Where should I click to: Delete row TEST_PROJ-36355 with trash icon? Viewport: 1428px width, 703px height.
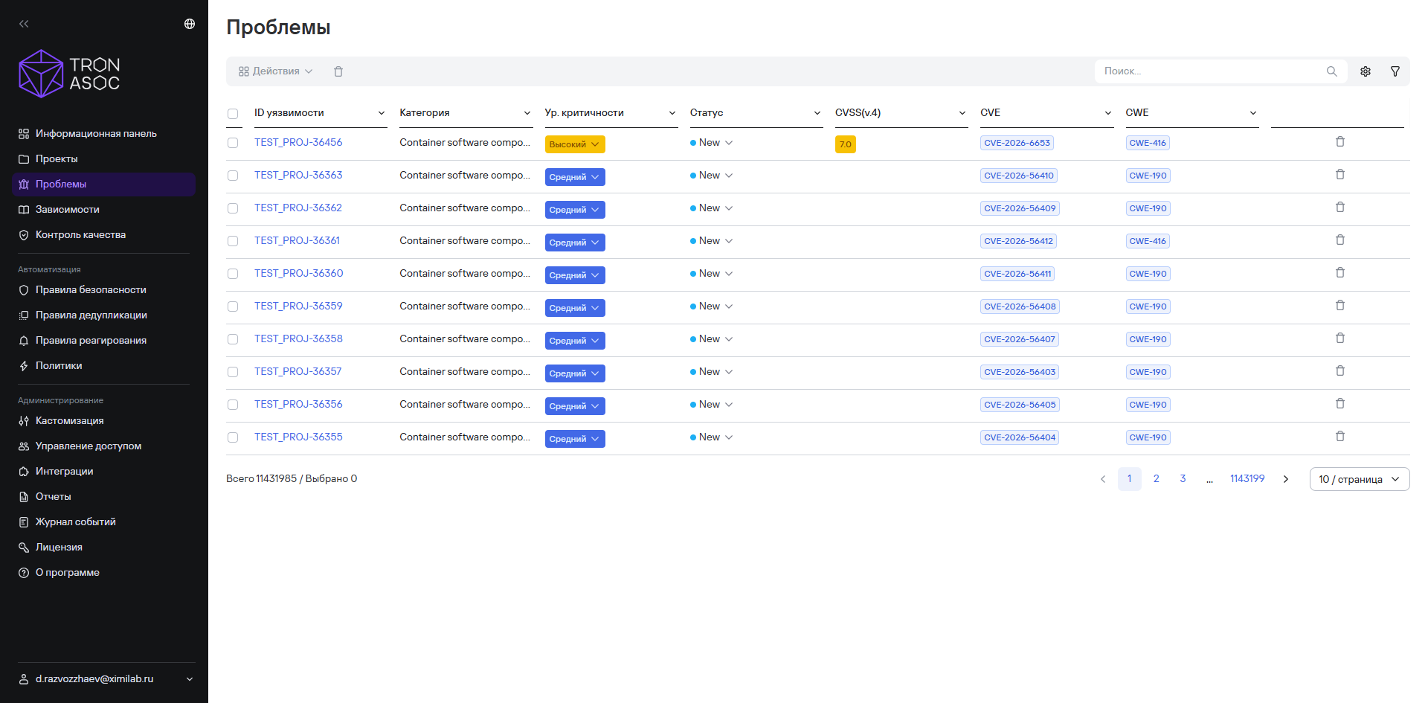(x=1340, y=436)
